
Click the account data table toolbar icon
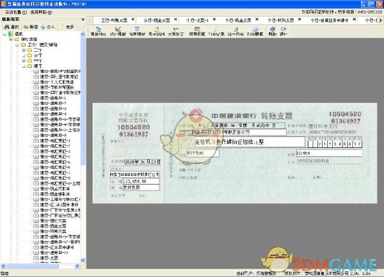(197, 29)
